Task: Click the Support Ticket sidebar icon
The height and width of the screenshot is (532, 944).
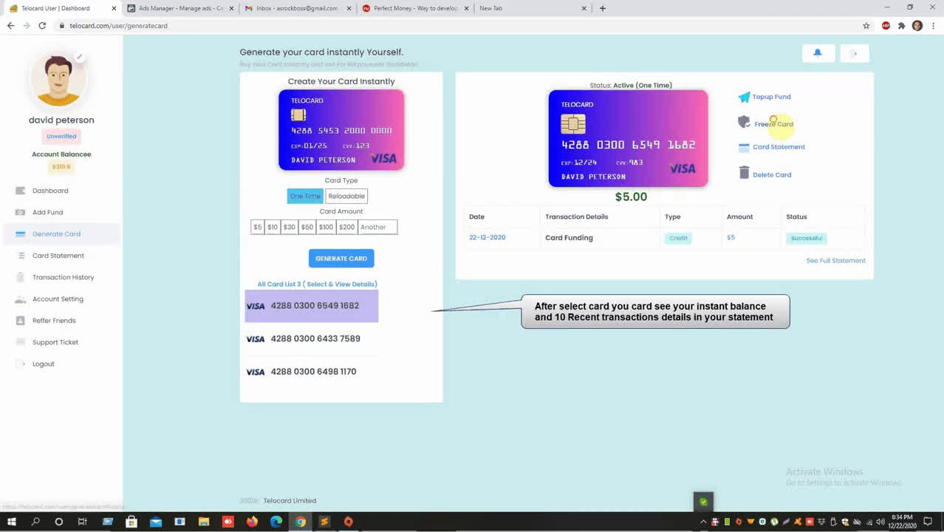Action: [x=21, y=342]
